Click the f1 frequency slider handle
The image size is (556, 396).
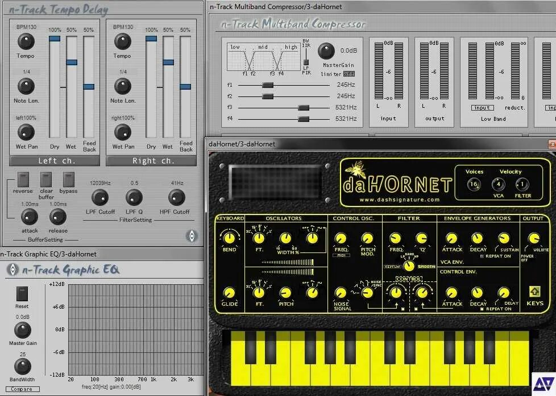click(x=268, y=85)
